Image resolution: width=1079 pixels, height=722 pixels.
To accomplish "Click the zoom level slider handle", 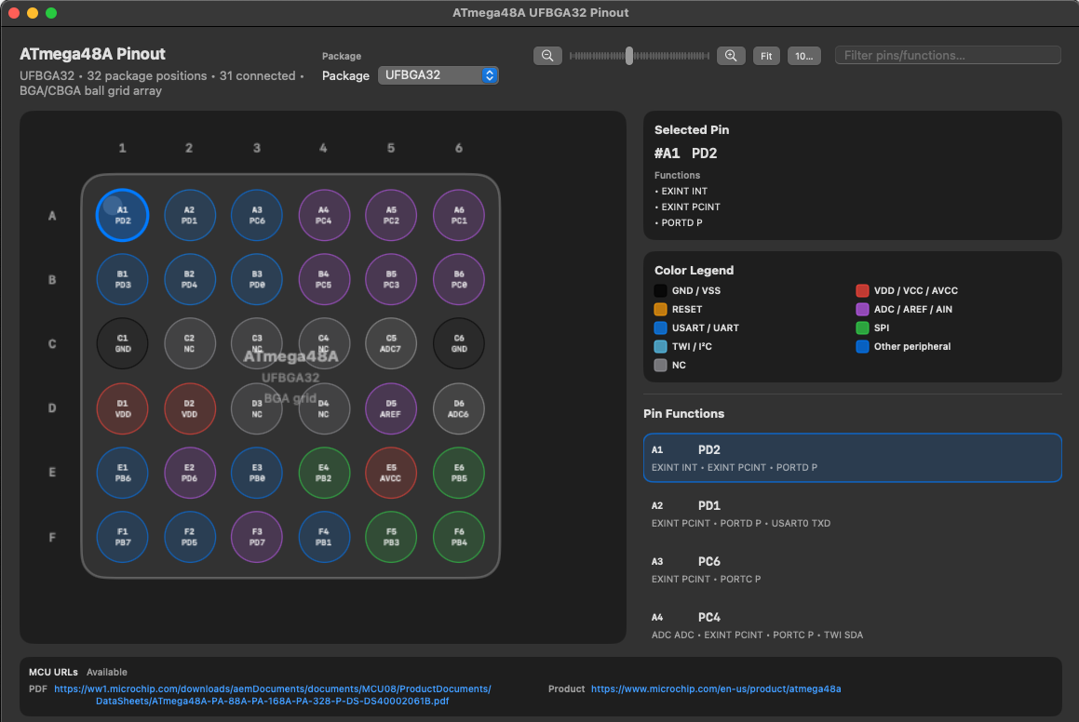I will [x=629, y=56].
